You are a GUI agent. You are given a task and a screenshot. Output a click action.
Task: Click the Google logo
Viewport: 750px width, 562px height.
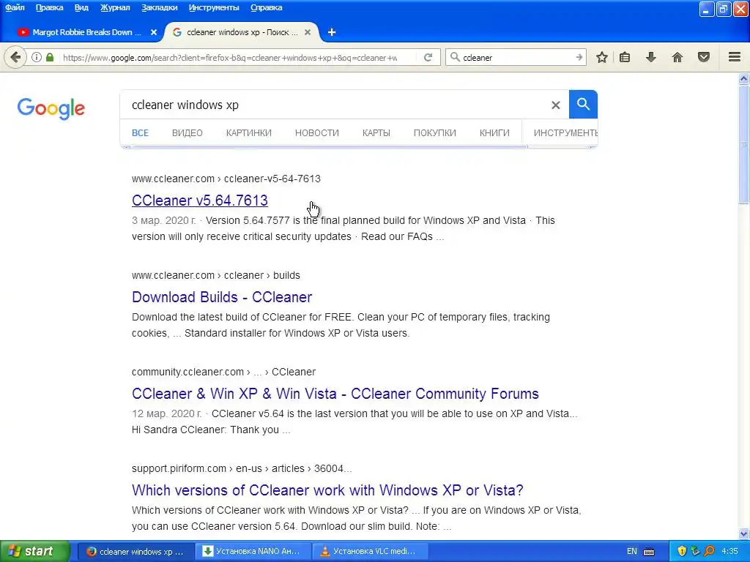pyautogui.click(x=51, y=108)
